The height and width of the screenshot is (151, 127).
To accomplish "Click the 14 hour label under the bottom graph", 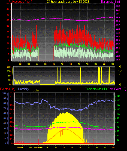I will 72,147.
